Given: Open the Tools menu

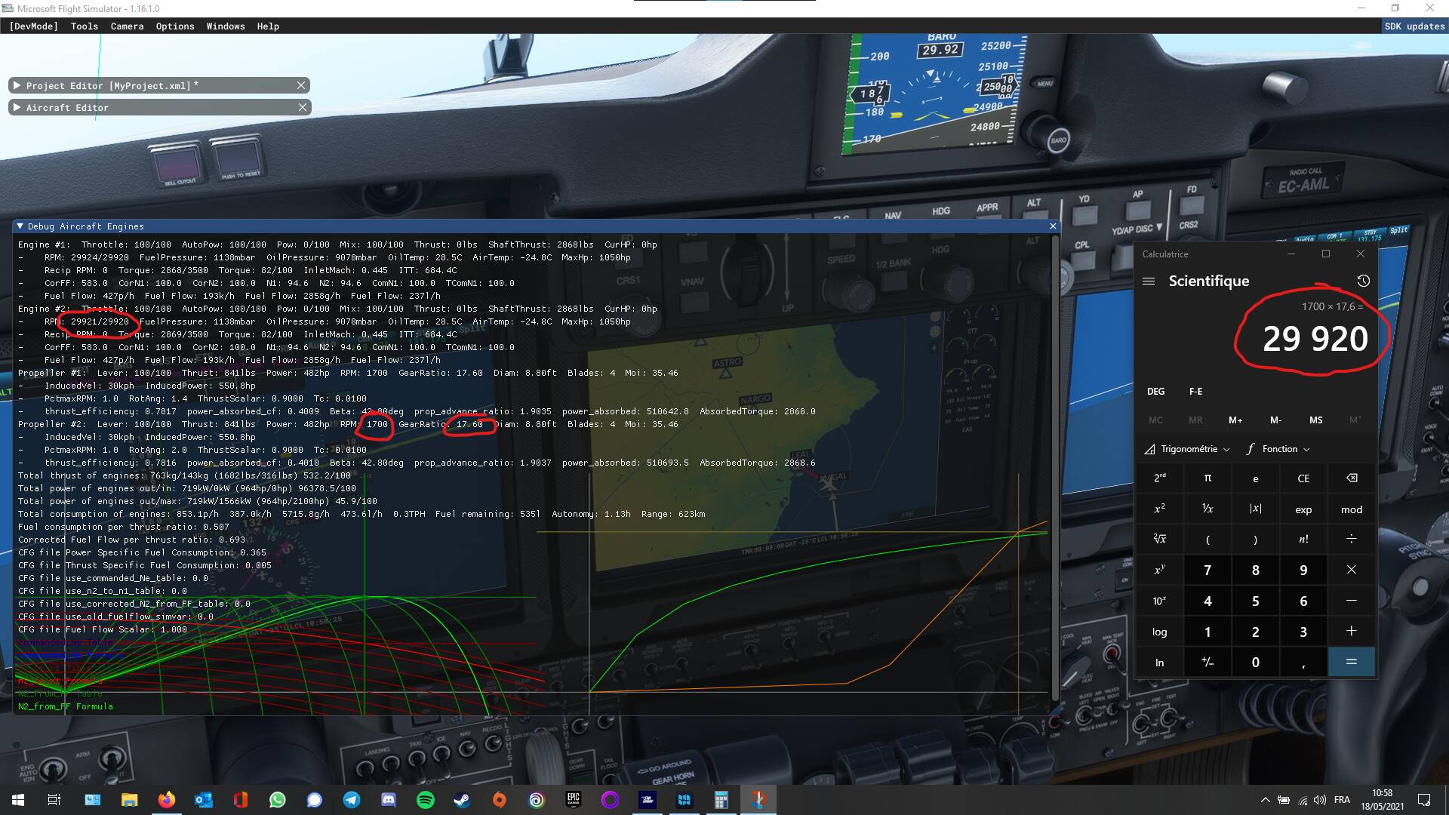Looking at the screenshot, I should click(x=85, y=26).
